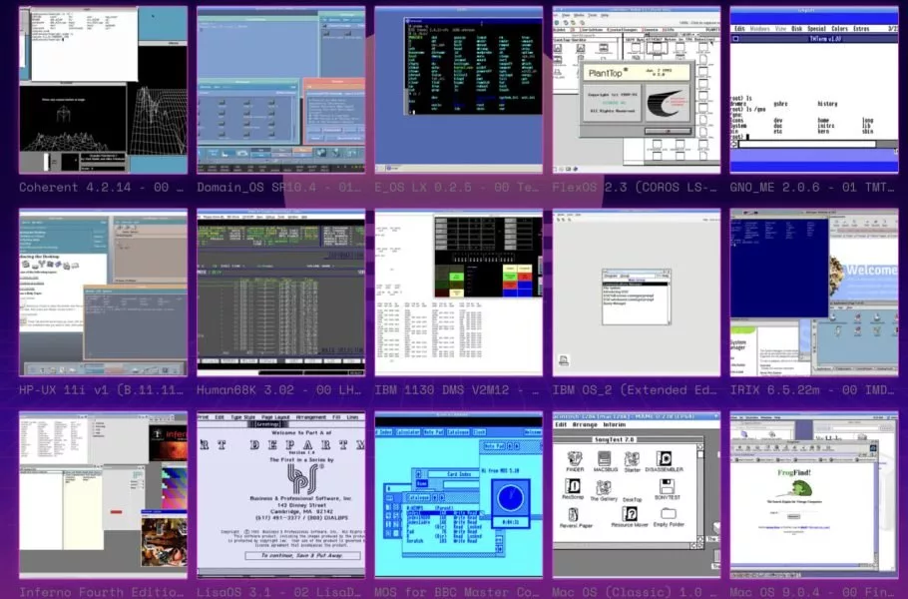Click the caption "GNO_ME 2.0.6 - 01 TMT…"
Viewport: 908px width, 599px height.
(812, 187)
